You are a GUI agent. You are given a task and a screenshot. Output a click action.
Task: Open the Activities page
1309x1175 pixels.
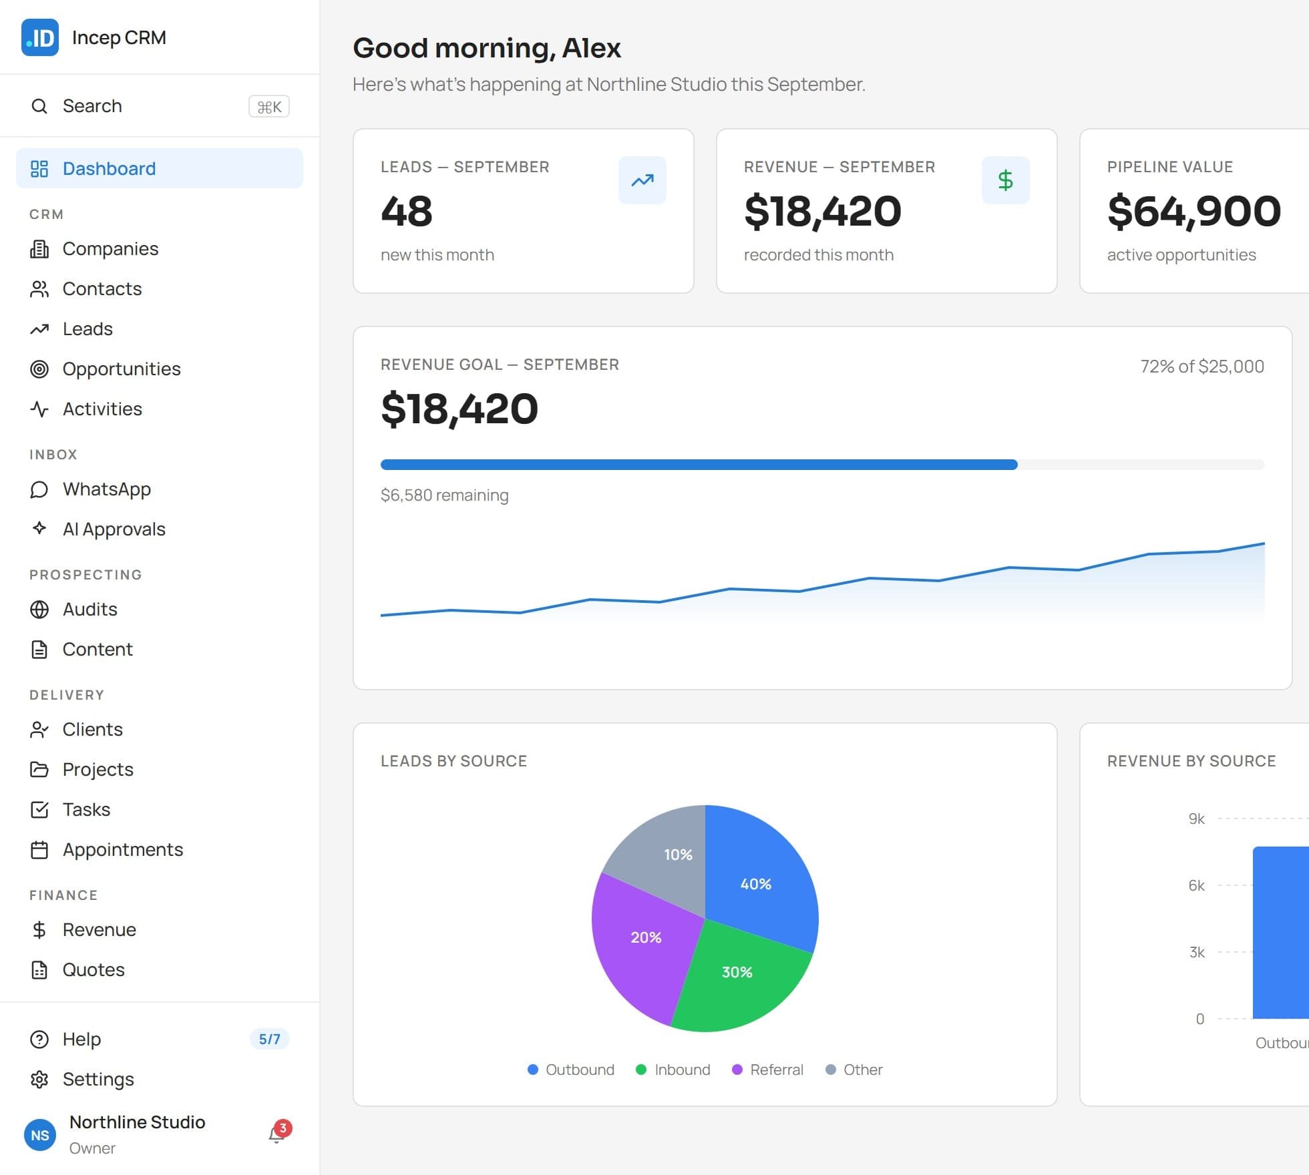pyautogui.click(x=160, y=409)
